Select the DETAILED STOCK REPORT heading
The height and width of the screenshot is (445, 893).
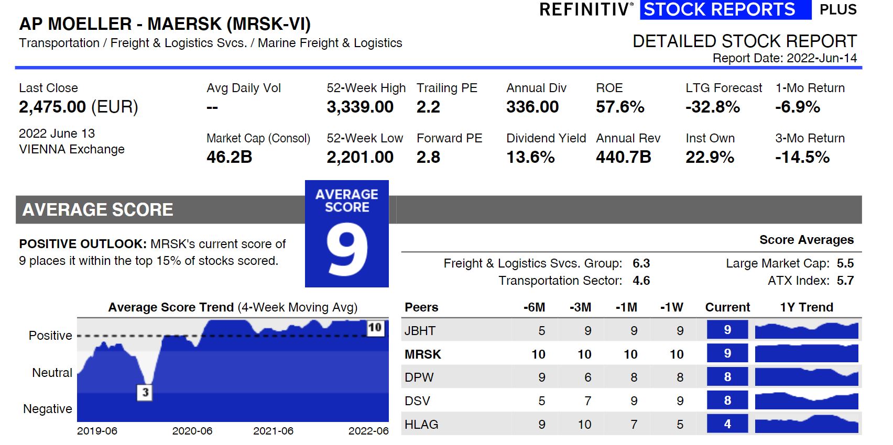[x=745, y=41]
